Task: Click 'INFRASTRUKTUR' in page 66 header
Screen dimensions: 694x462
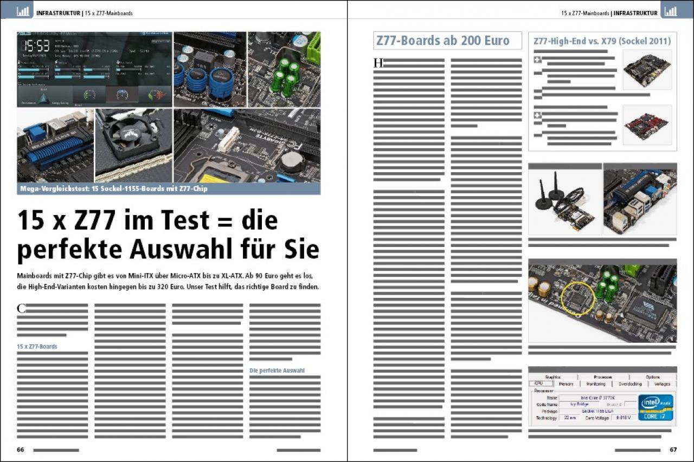Action: click(58, 13)
